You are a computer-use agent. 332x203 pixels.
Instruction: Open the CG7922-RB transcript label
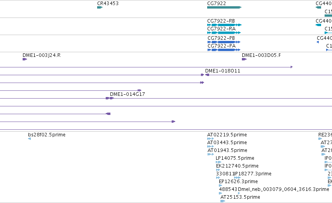pos(221,21)
